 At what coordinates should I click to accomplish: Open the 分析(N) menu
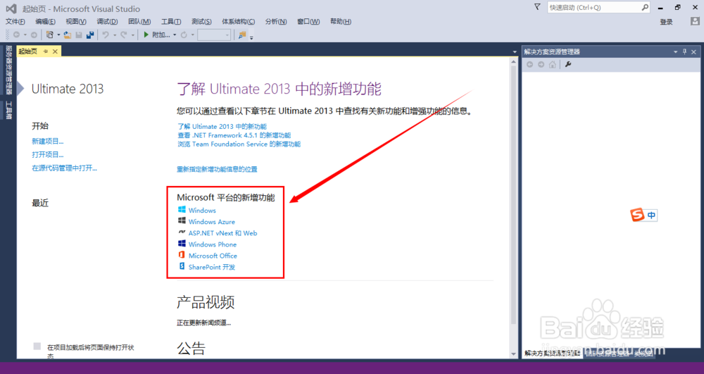click(276, 22)
